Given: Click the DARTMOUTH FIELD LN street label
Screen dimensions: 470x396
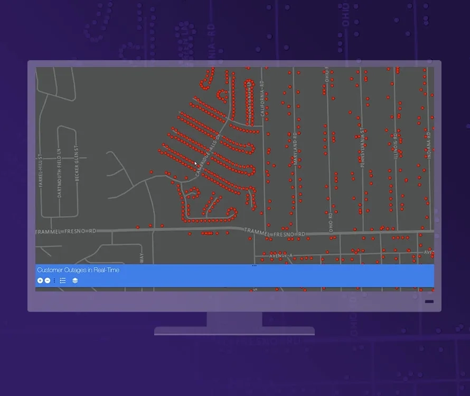Looking at the screenshot, I should (59, 173).
